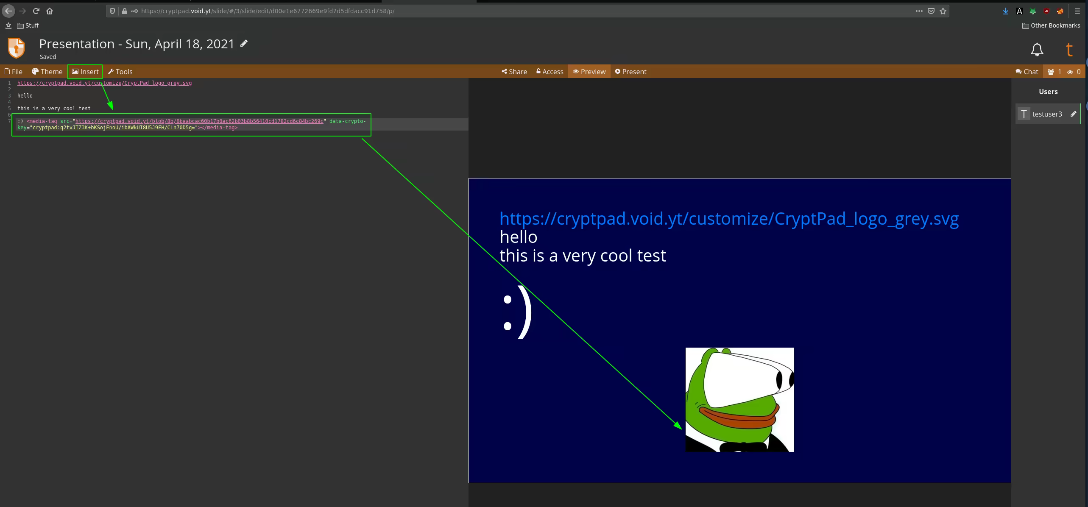Image resolution: width=1088 pixels, height=507 pixels.
Task: Click the frog image in the slide preview
Action: (x=739, y=399)
